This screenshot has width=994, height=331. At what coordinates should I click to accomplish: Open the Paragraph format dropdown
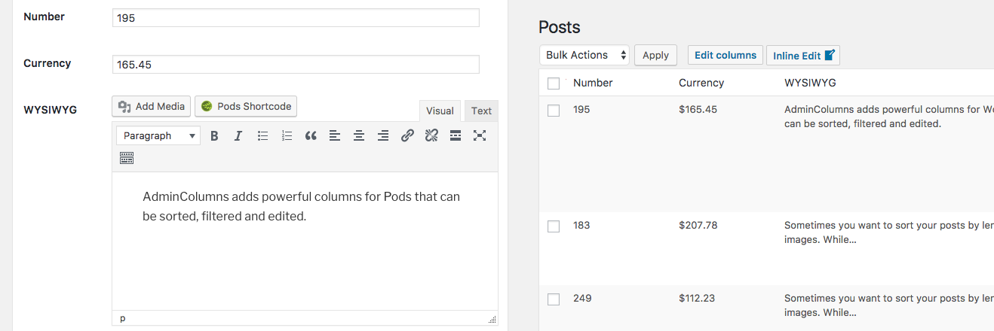coord(158,136)
